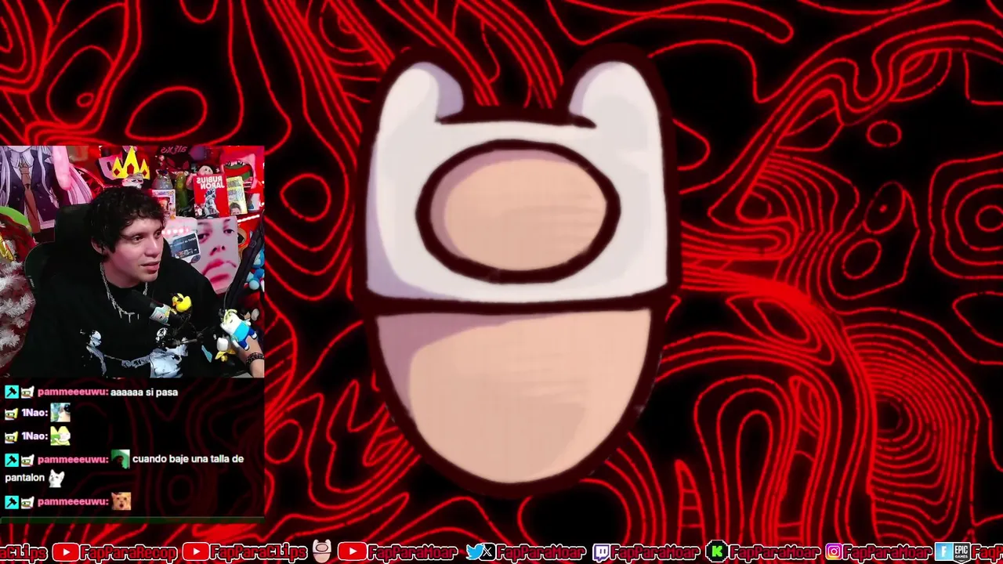
Task: Click moderator badge on last pammeeeuwu message
Action: coord(11,502)
